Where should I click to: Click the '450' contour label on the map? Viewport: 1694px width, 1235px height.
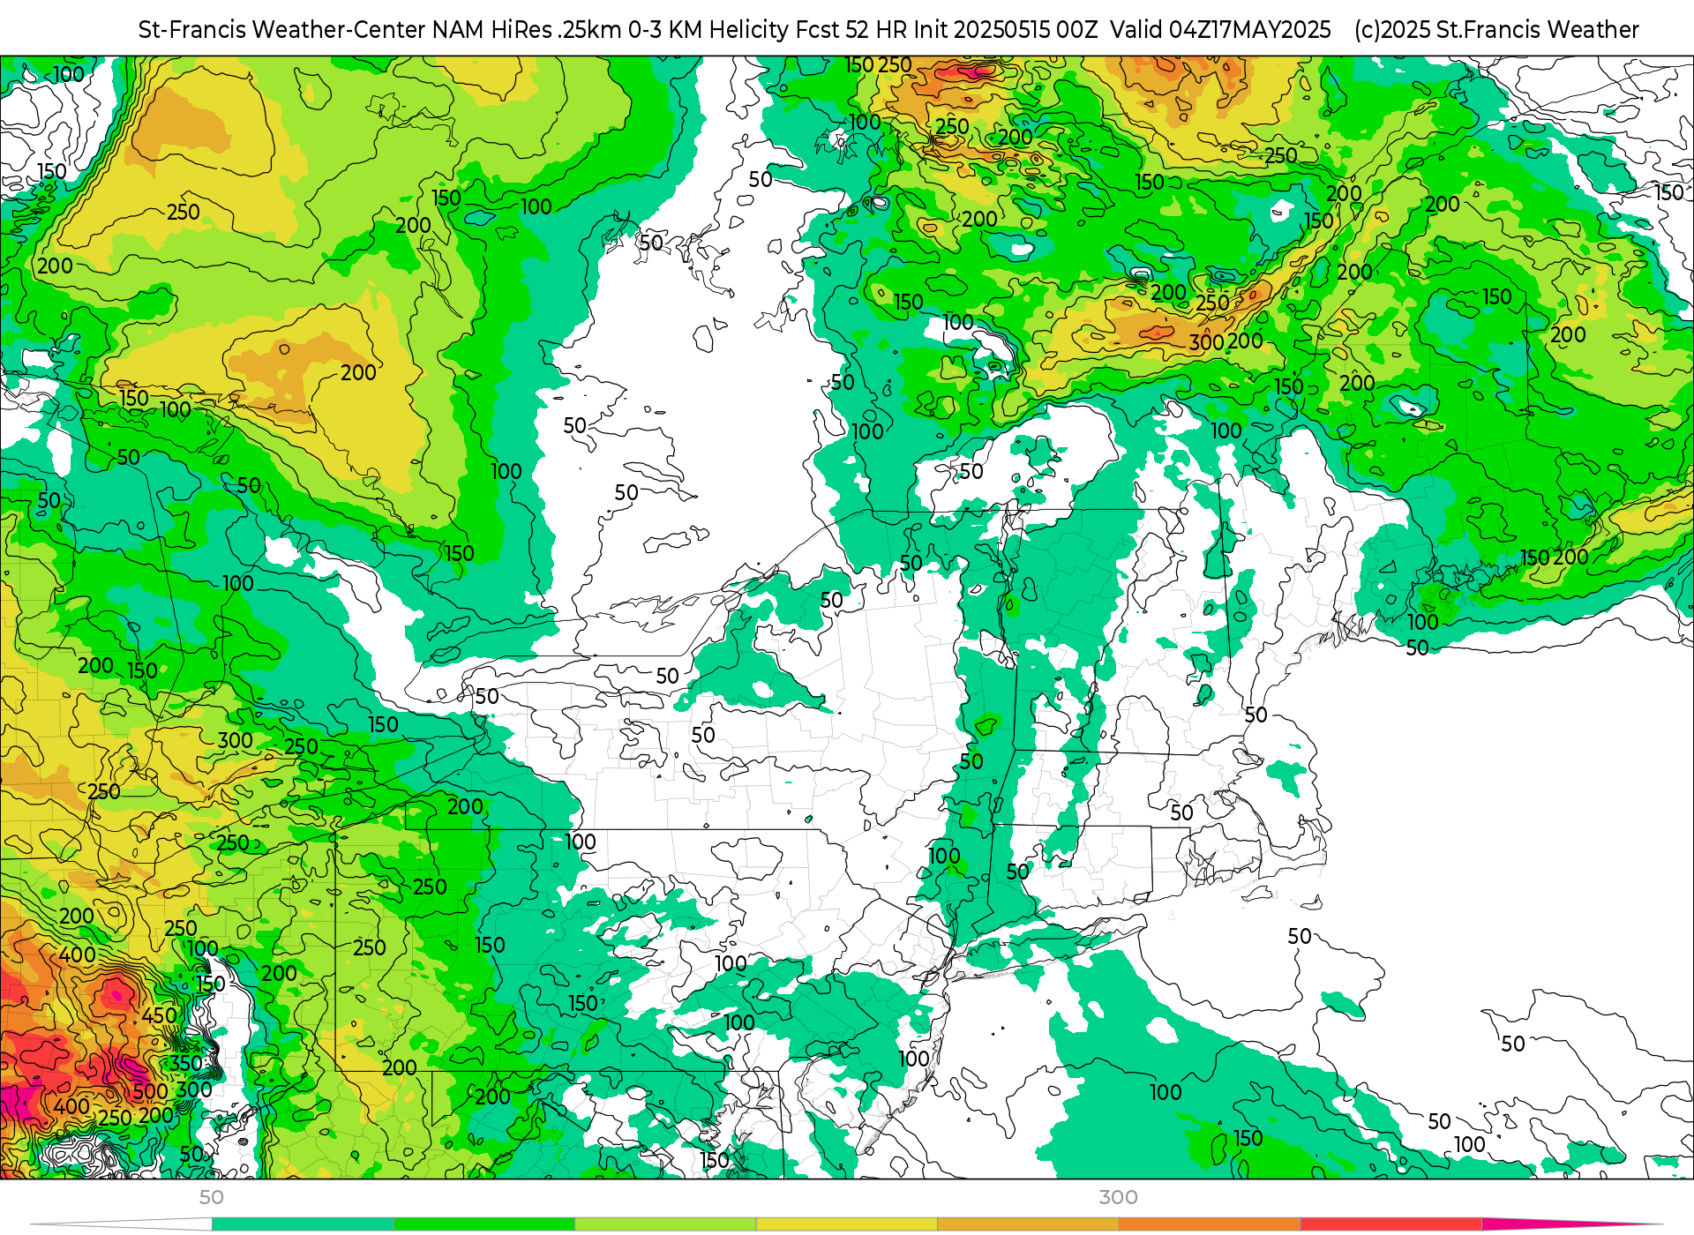click(x=160, y=1016)
